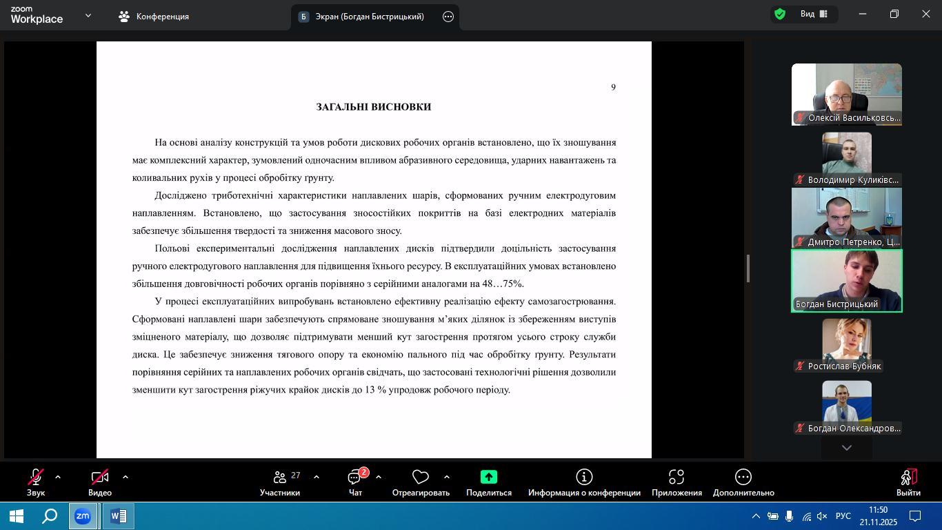Open the Zoom Workplace dropdown chevron
This screenshot has height=530, width=942.
[88, 15]
